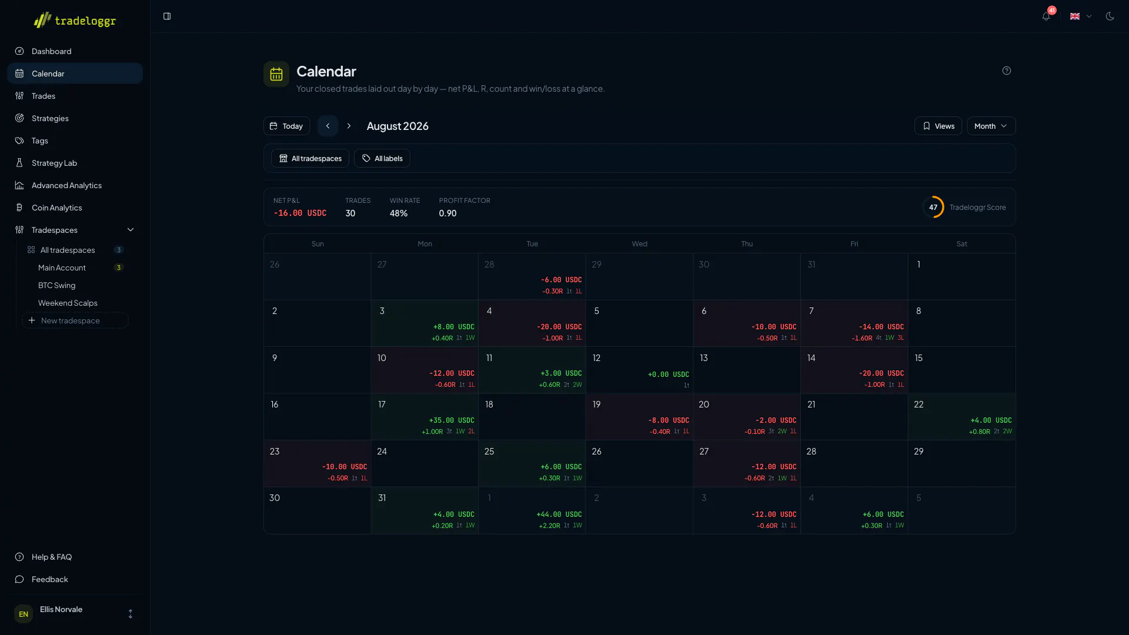Open August 3 day with +8.00 USDC

pyautogui.click(x=425, y=323)
